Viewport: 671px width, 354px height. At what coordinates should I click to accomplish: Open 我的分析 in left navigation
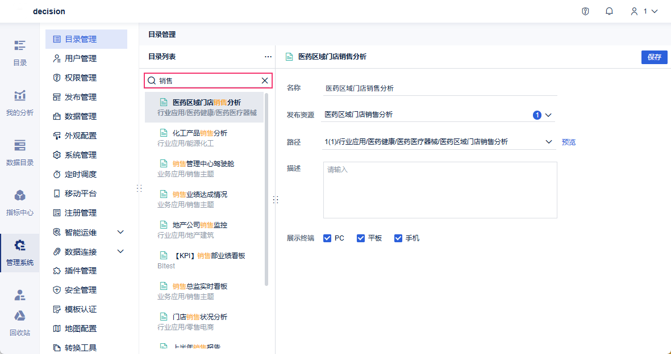pyautogui.click(x=20, y=103)
